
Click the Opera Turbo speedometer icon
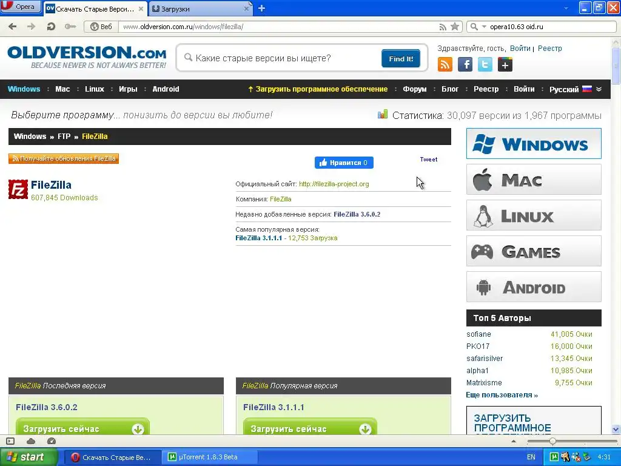tap(52, 441)
